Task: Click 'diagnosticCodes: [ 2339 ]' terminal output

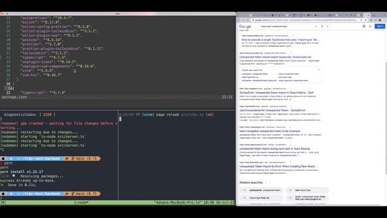Action: coord(30,114)
